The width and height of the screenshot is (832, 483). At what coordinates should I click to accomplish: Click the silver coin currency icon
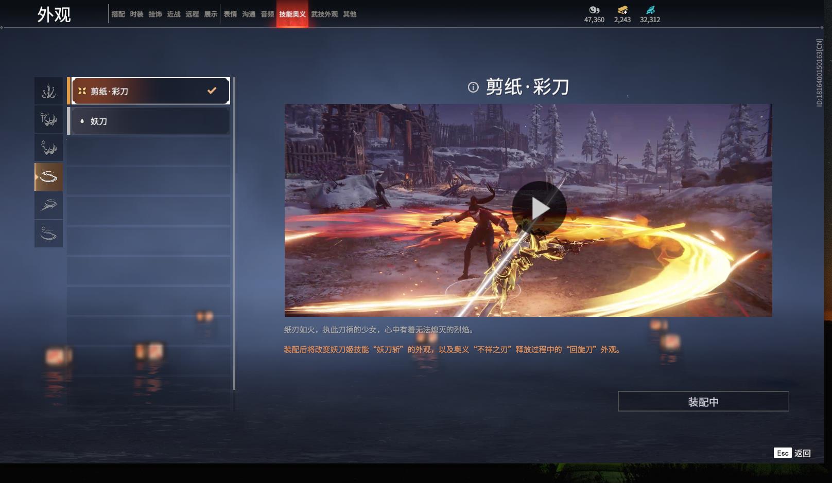(594, 10)
